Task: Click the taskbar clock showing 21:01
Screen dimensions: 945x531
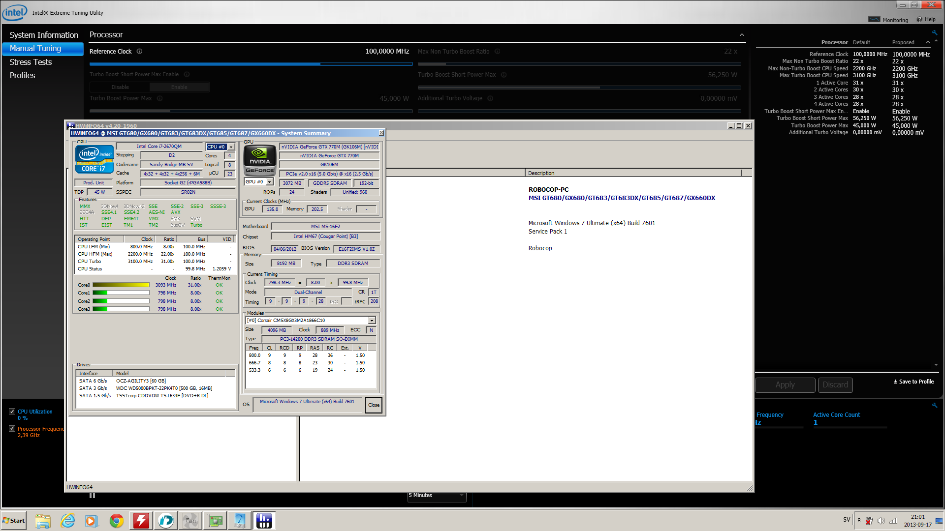Action: pyautogui.click(x=917, y=521)
